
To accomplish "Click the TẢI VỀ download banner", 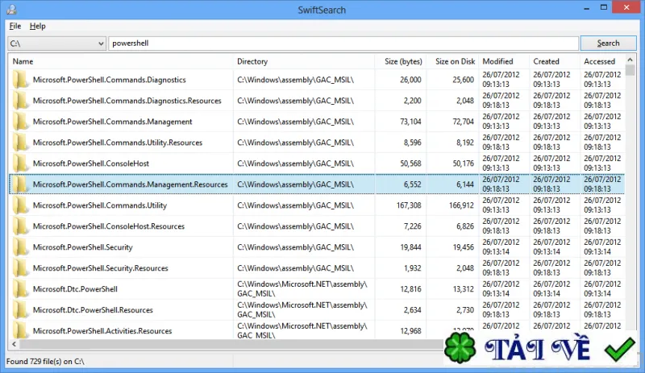I will pos(537,349).
